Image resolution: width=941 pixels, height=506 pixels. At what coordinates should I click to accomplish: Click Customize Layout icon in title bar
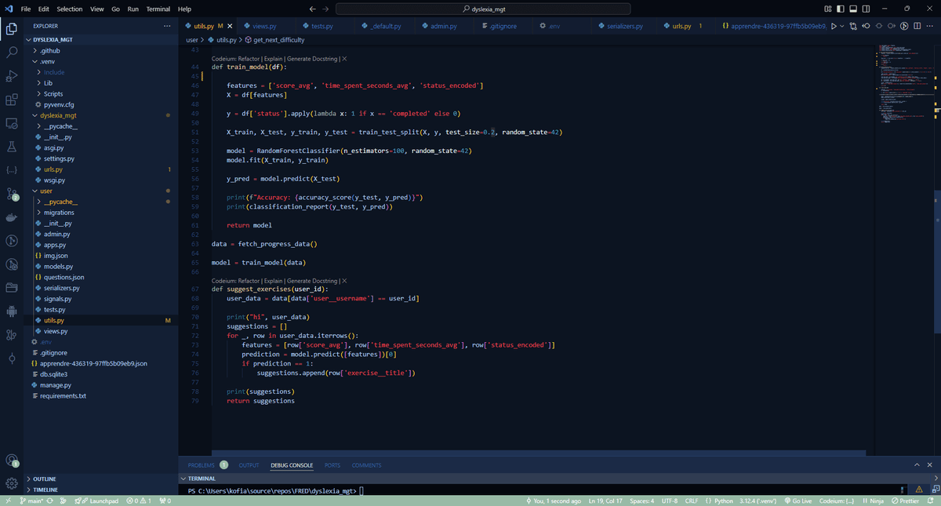click(x=828, y=9)
